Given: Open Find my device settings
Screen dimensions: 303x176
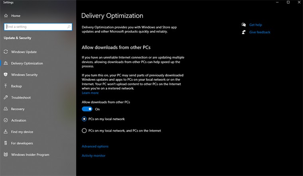Looking at the screenshot, I should point(22,132).
